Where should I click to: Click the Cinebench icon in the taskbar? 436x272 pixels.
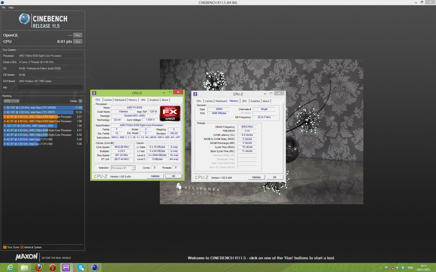(95, 268)
